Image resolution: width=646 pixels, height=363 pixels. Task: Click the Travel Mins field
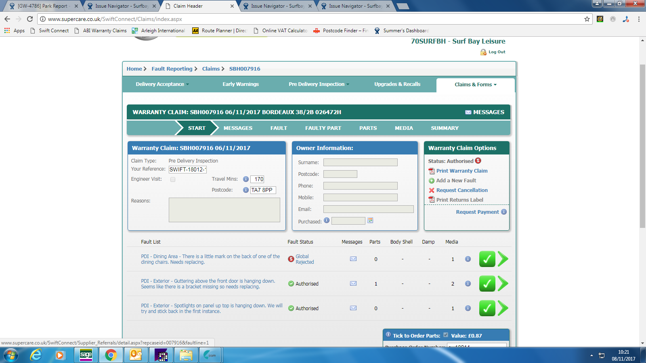(258, 179)
